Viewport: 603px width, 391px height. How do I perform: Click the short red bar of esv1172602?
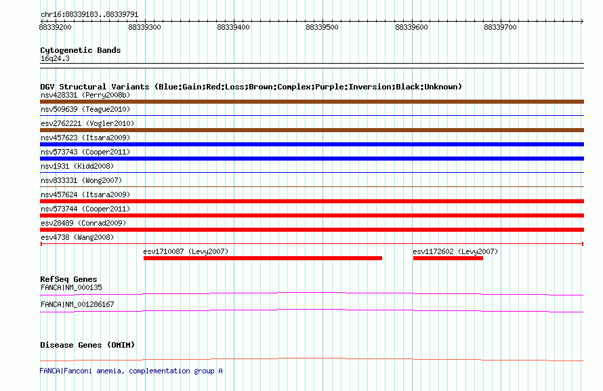pos(448,258)
